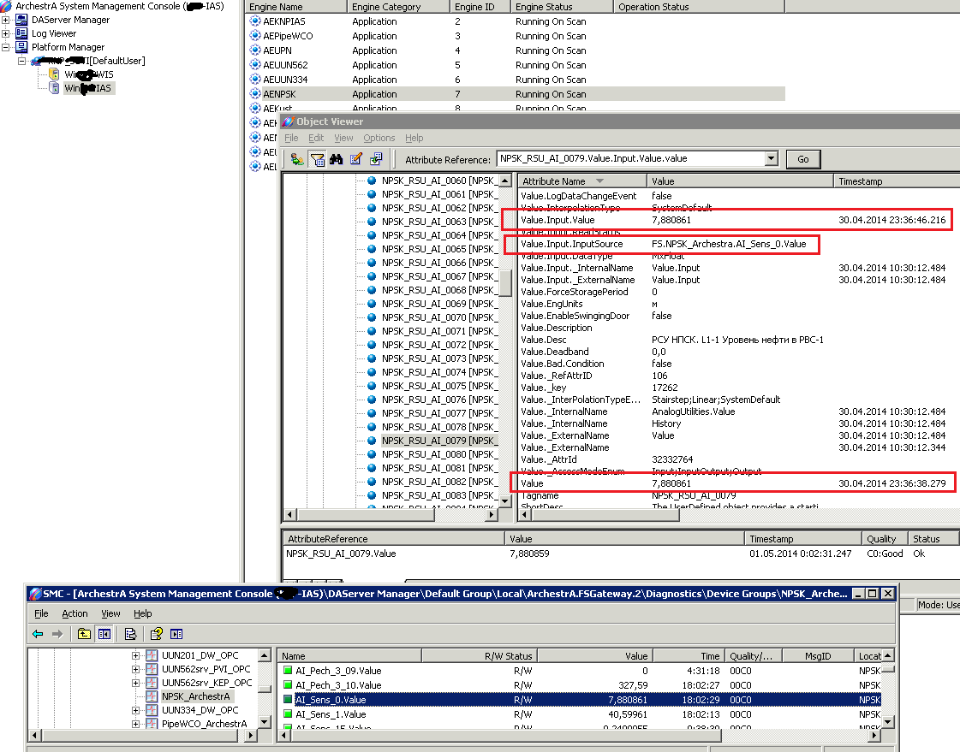Click the export list icon in SMC toolbar

131,634
